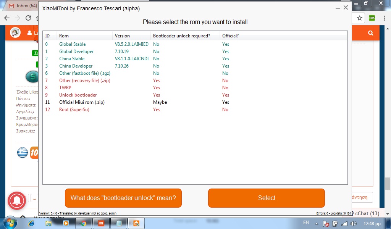391x229 pixels.
Task: Show hidden system tray icons
Action: (317, 223)
